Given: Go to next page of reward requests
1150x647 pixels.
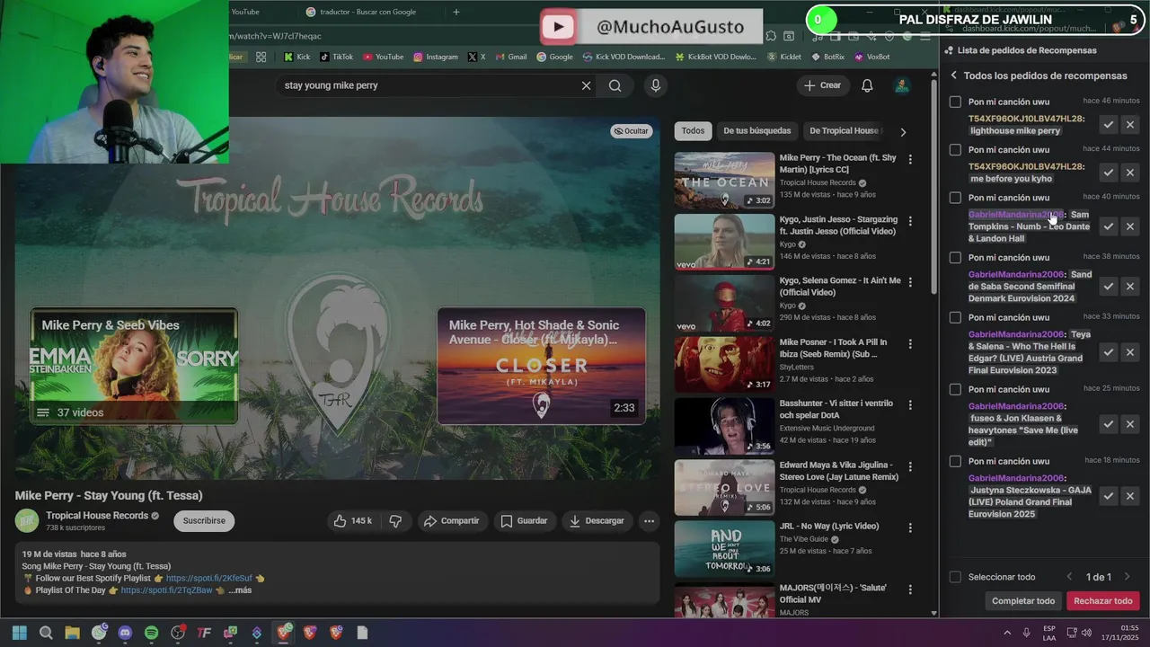Looking at the screenshot, I should (x=1127, y=577).
